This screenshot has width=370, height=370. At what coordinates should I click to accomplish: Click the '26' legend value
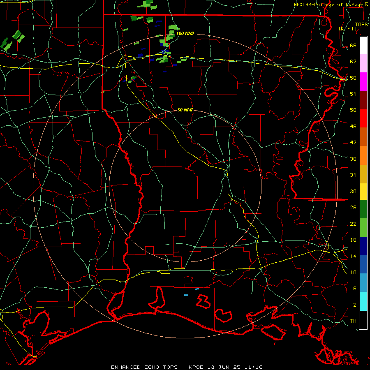click(353, 208)
